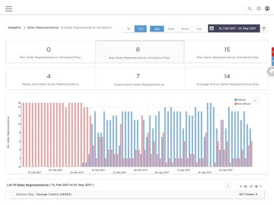Click the 14 Mar 2017 axis label
This screenshot has width=274, height=205.
(98, 170)
